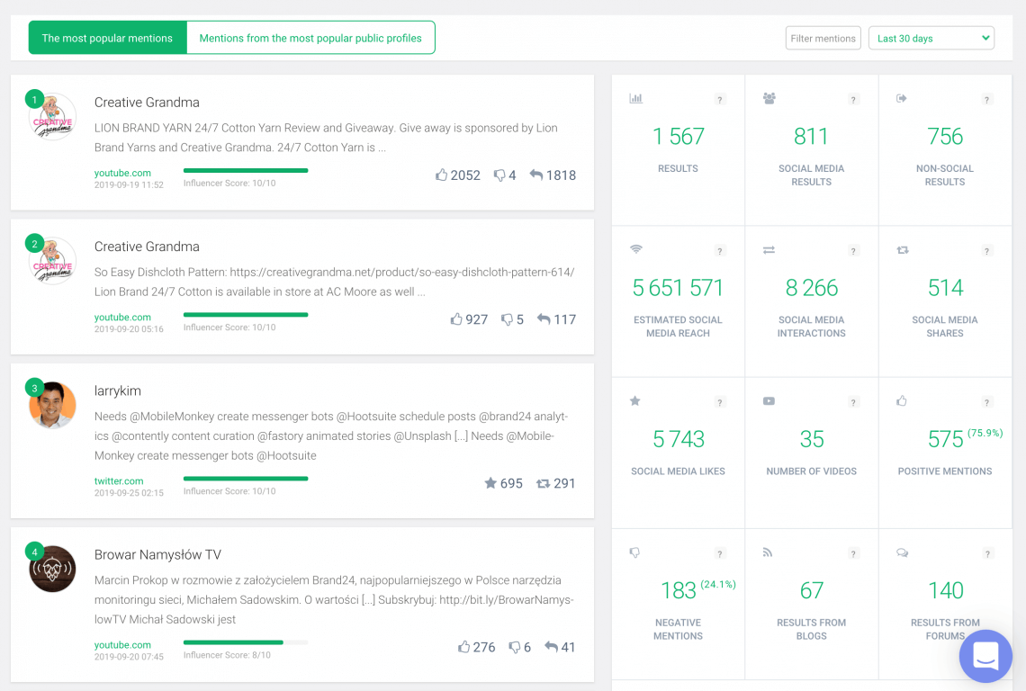Show help for Social Media Shares
Screen dimensions: 1026x691
coord(986,251)
